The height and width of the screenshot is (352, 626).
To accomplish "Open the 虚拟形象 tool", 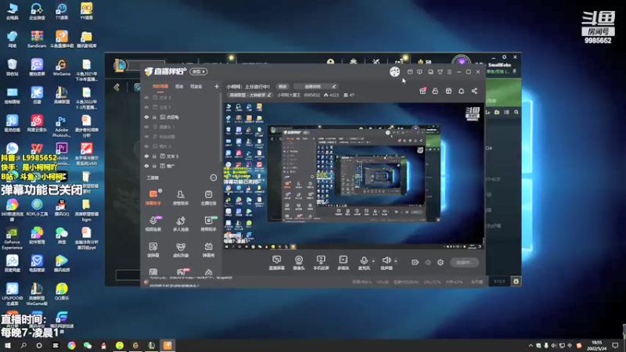I will (181, 250).
